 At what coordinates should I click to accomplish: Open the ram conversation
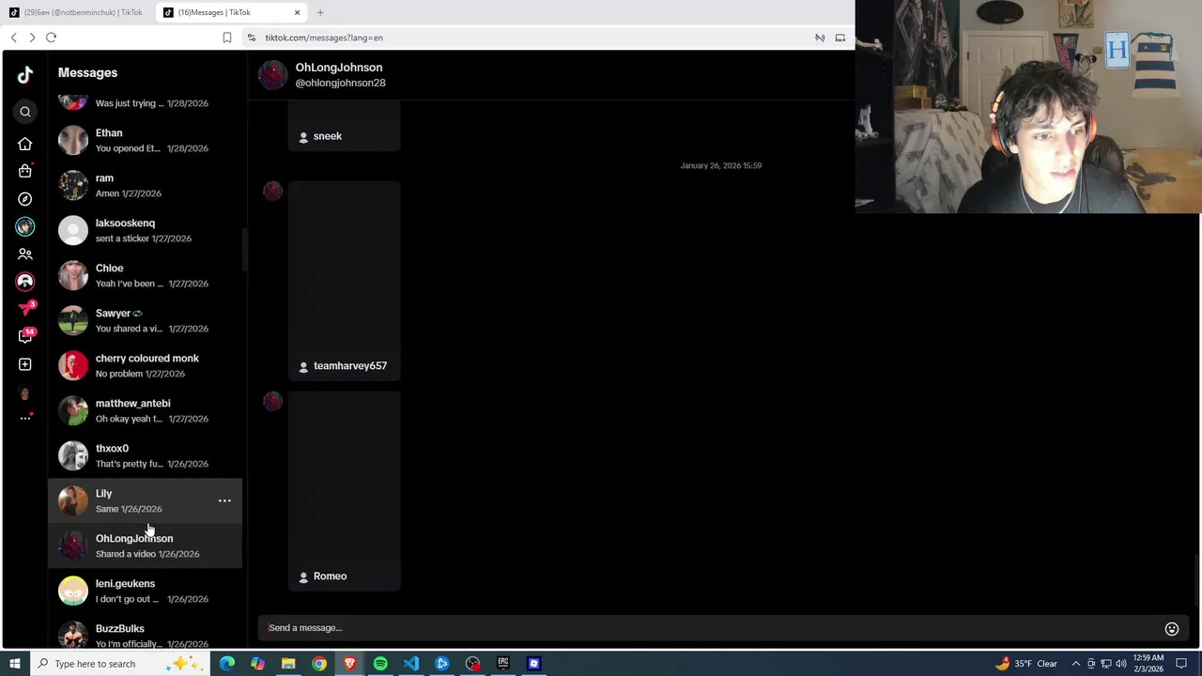click(146, 186)
